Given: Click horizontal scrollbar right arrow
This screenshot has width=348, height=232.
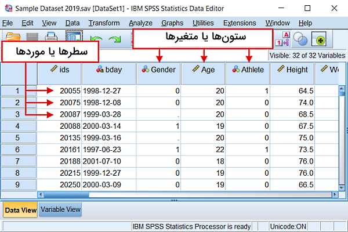Looking at the screenshot, I should [x=335, y=195].
